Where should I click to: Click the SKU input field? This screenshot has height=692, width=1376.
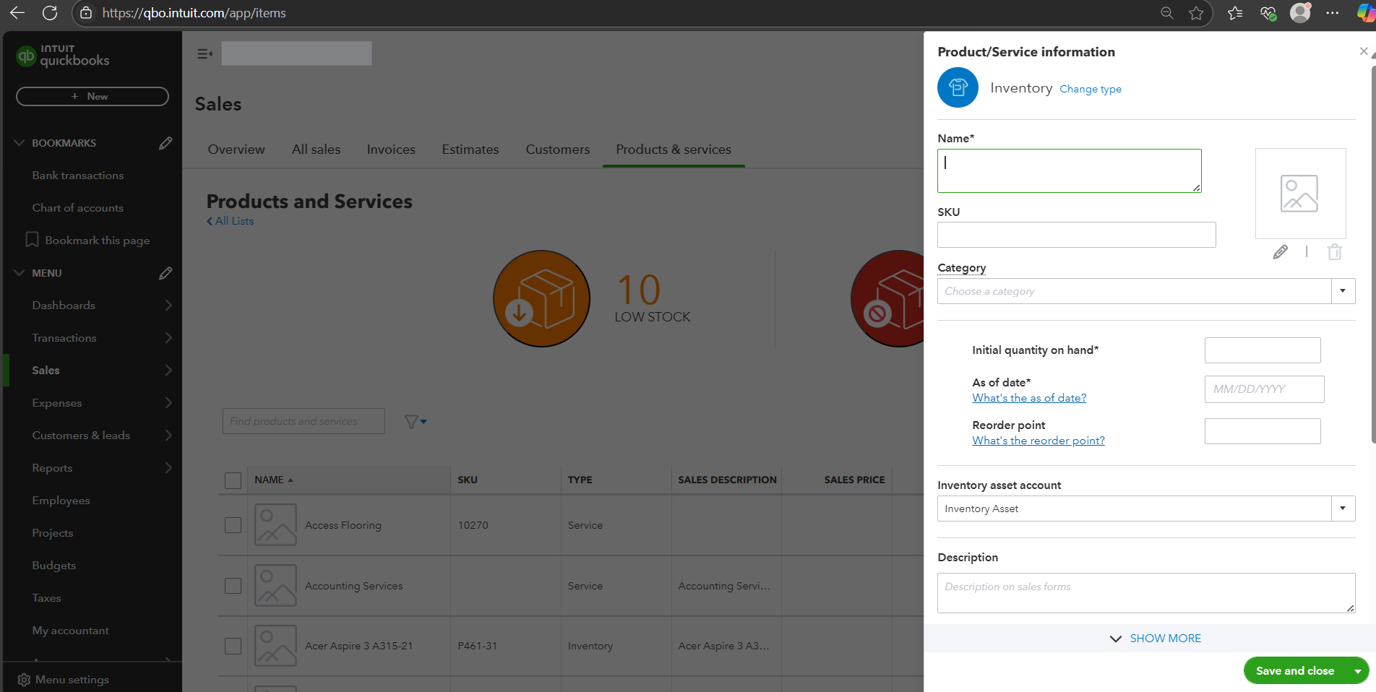1077,235
